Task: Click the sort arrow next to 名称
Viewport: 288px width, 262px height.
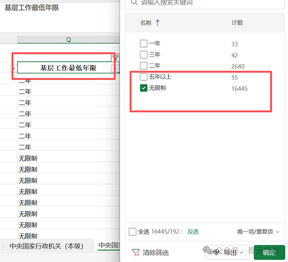Action: pyautogui.click(x=158, y=23)
